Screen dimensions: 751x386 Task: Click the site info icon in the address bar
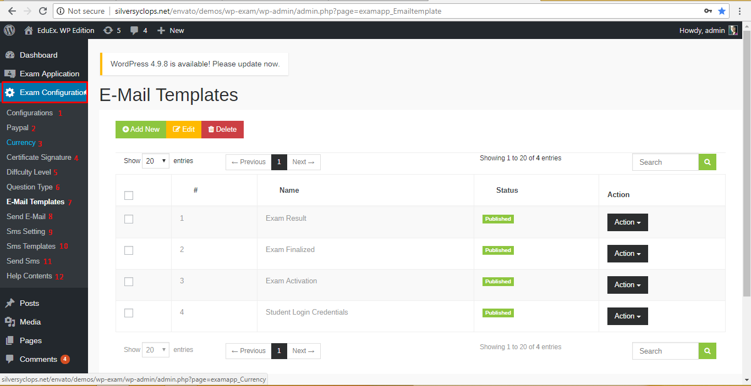point(62,11)
